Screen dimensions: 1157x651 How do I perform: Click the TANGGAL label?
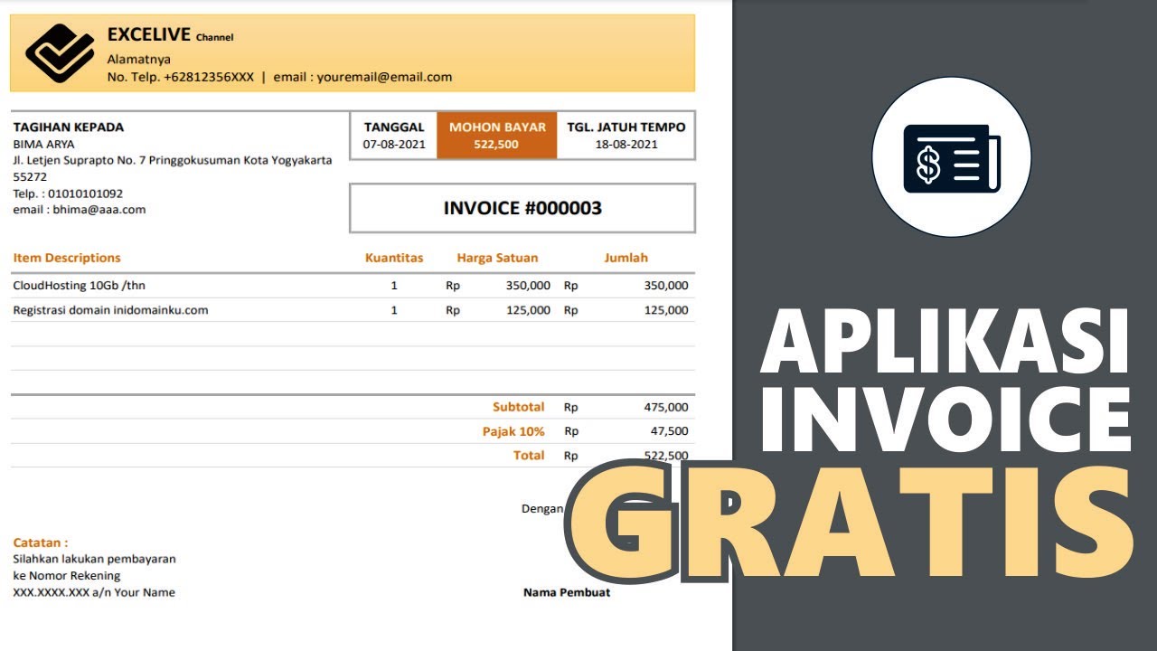tap(394, 127)
